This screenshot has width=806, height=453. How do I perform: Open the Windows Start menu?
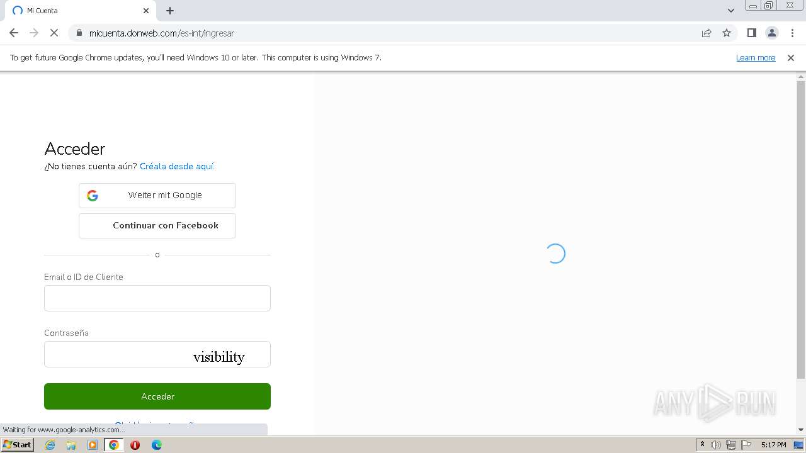tap(17, 444)
